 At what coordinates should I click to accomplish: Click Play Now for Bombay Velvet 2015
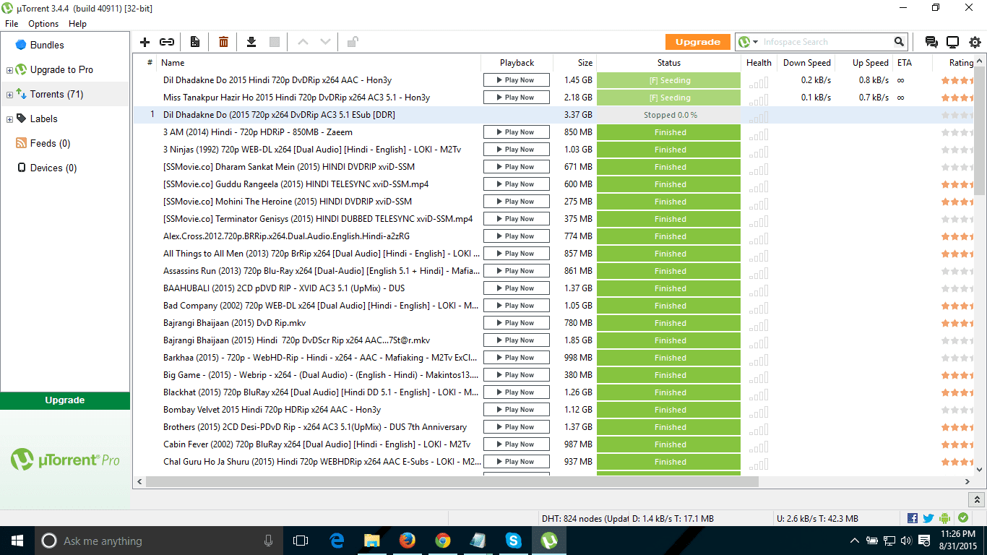pyautogui.click(x=517, y=410)
